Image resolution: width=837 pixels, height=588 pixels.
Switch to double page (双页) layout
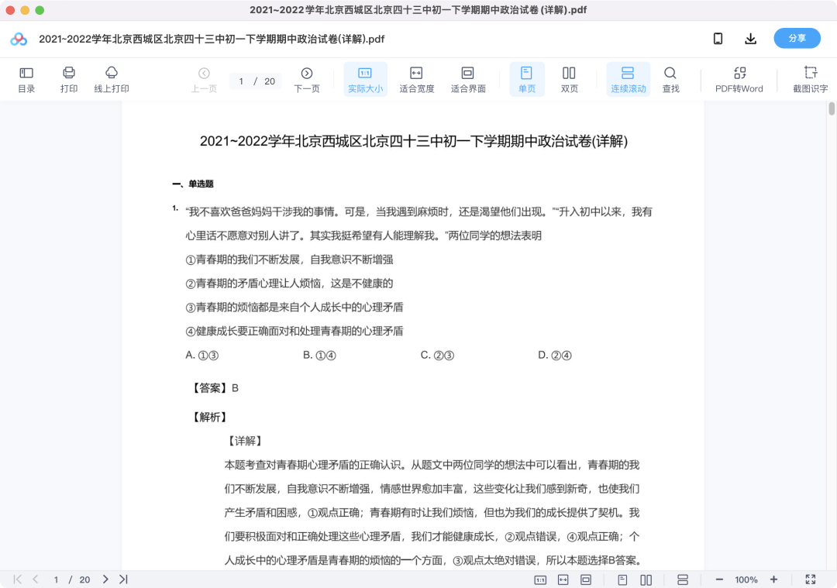pyautogui.click(x=569, y=80)
